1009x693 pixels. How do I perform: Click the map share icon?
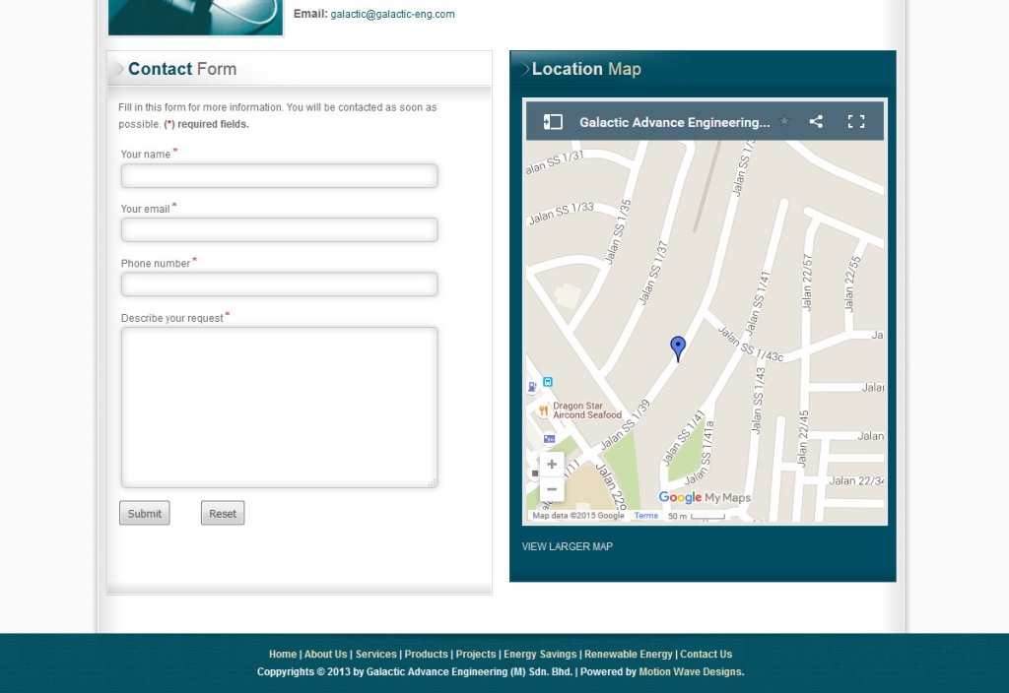(x=816, y=122)
